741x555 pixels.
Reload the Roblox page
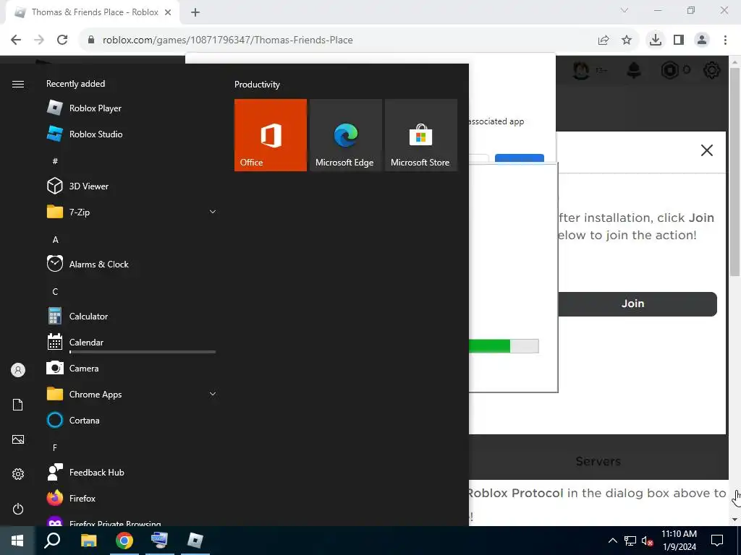62,40
